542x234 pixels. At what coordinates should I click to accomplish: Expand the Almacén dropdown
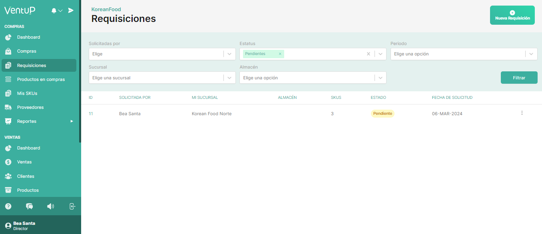380,78
